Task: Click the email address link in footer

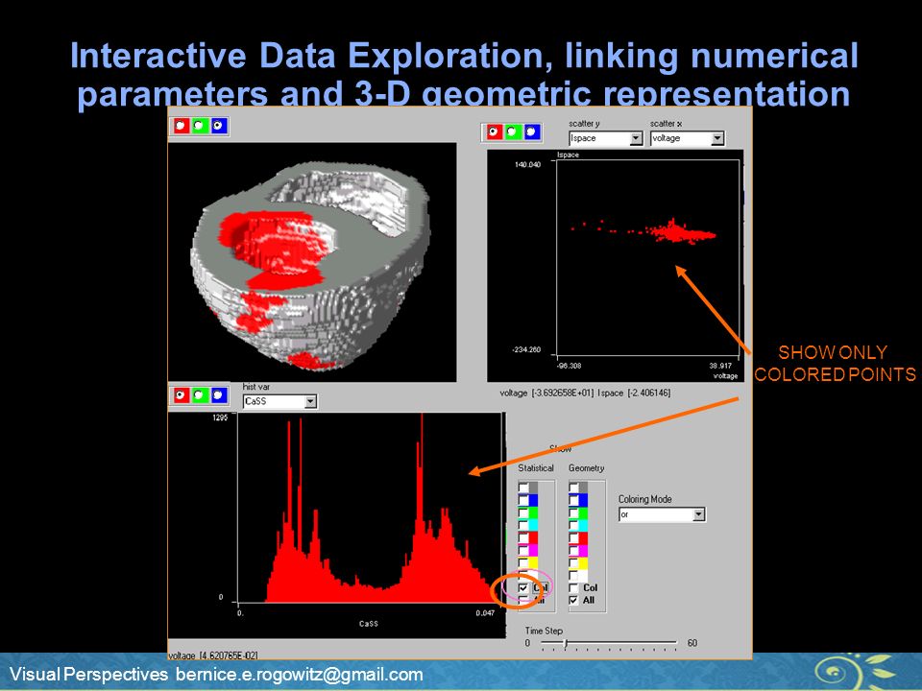Action: click(300, 675)
